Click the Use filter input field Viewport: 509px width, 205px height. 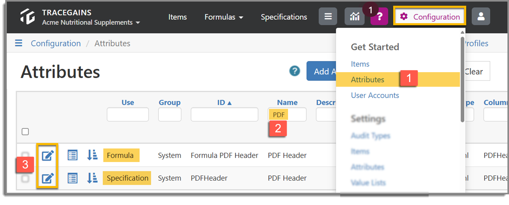click(128, 114)
